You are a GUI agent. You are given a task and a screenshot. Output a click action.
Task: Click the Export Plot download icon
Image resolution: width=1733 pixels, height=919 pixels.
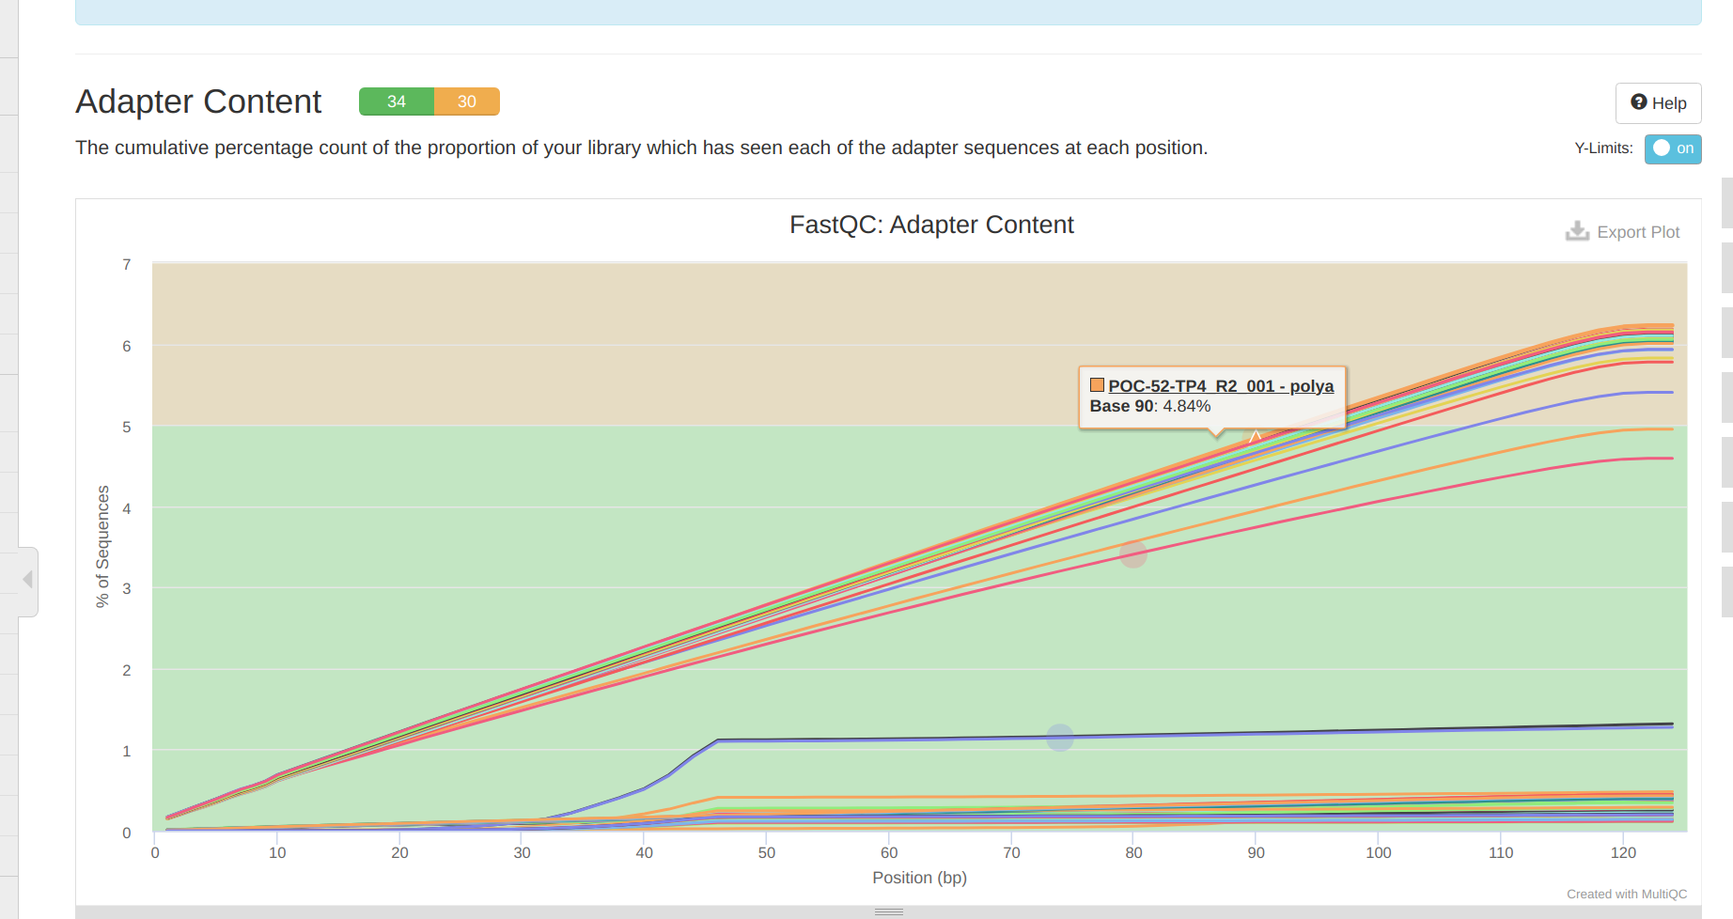[x=1577, y=231]
